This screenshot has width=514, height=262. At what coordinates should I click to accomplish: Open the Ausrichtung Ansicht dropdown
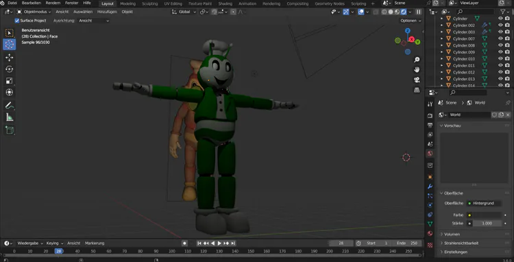pyautogui.click(x=94, y=21)
